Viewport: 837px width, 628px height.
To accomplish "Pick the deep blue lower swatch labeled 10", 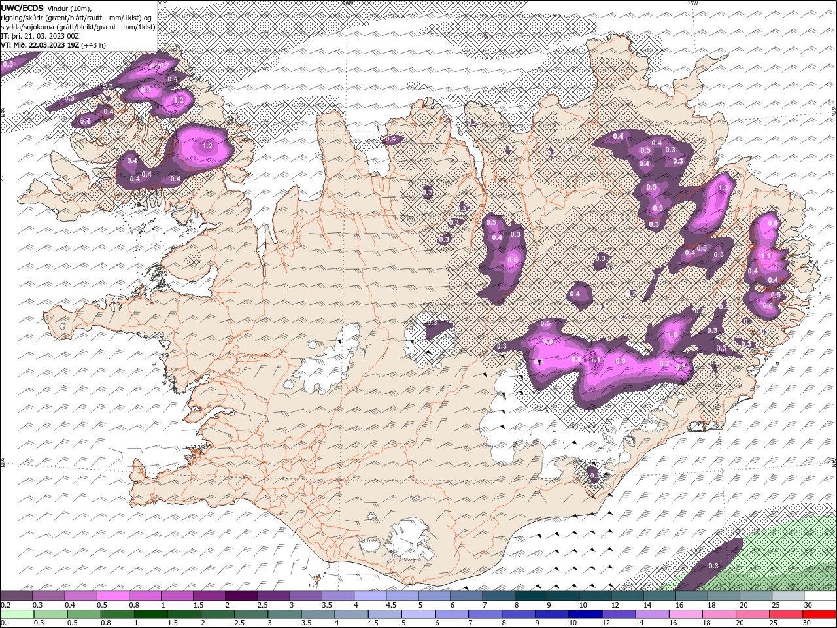I will (585, 614).
